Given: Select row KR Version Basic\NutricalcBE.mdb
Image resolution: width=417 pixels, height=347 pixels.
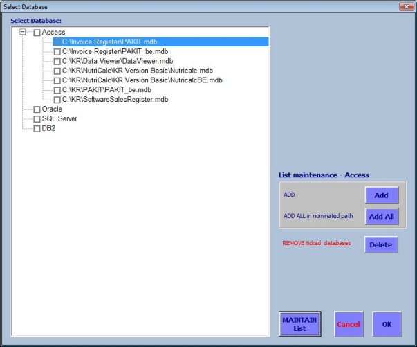Looking at the screenshot, I should click(142, 80).
